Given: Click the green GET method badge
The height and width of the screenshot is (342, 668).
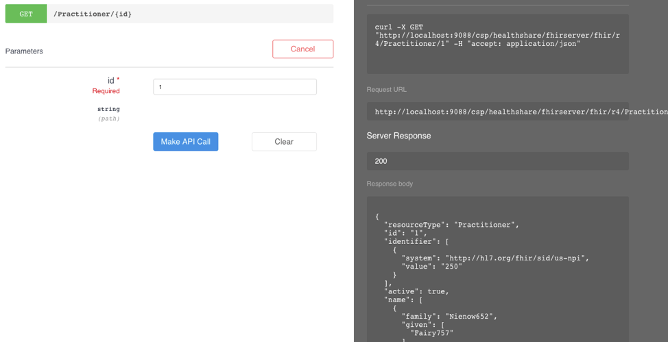Looking at the screenshot, I should (26, 14).
